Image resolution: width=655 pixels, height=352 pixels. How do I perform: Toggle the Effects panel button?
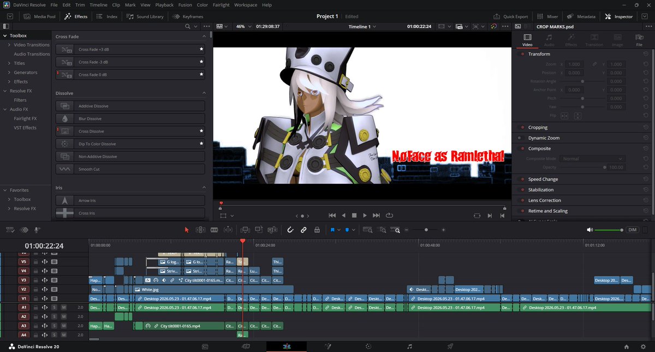[x=76, y=16]
